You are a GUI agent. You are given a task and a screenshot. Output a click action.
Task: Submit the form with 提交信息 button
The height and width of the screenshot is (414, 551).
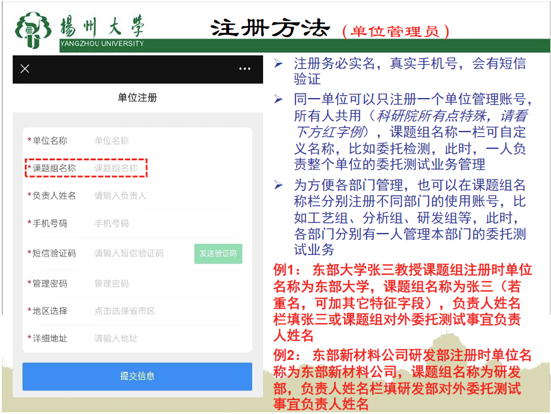(x=137, y=376)
